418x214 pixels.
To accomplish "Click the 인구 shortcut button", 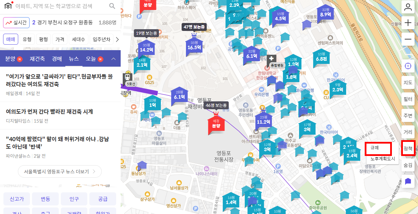I will click(74, 199).
